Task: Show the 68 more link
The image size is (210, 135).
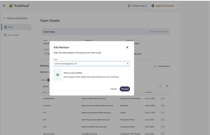Action: coord(138,54)
